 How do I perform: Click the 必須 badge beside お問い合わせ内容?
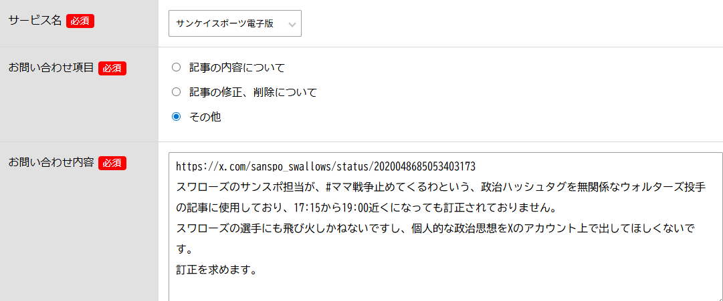[x=112, y=162]
